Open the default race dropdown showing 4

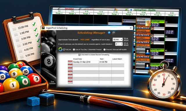point(119,44)
